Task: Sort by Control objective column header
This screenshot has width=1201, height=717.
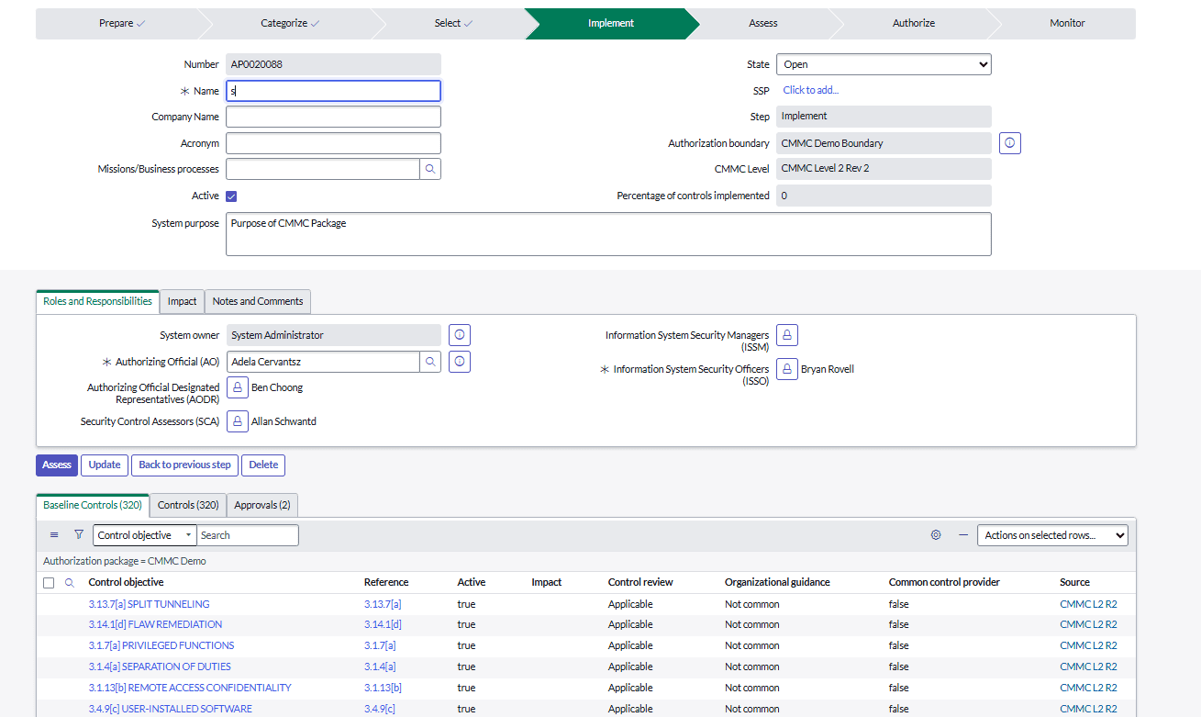Action: point(127,582)
